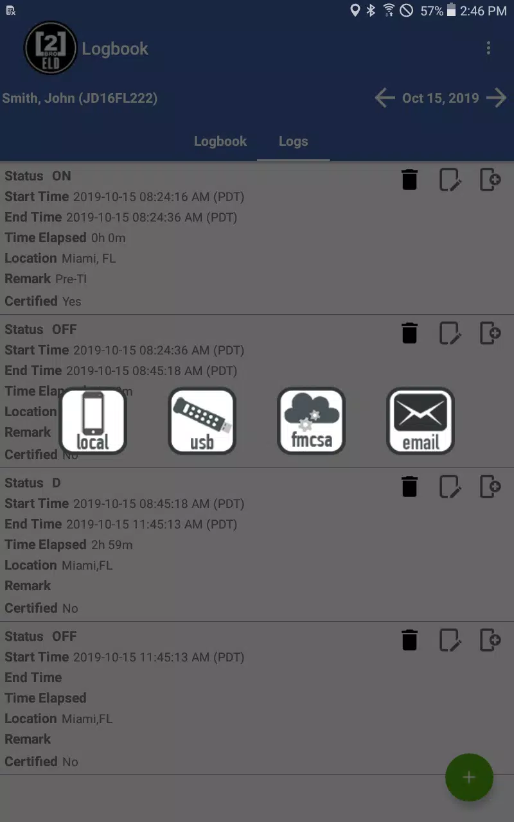Edit the ON status log entry
The width and height of the screenshot is (514, 822).
[450, 180]
